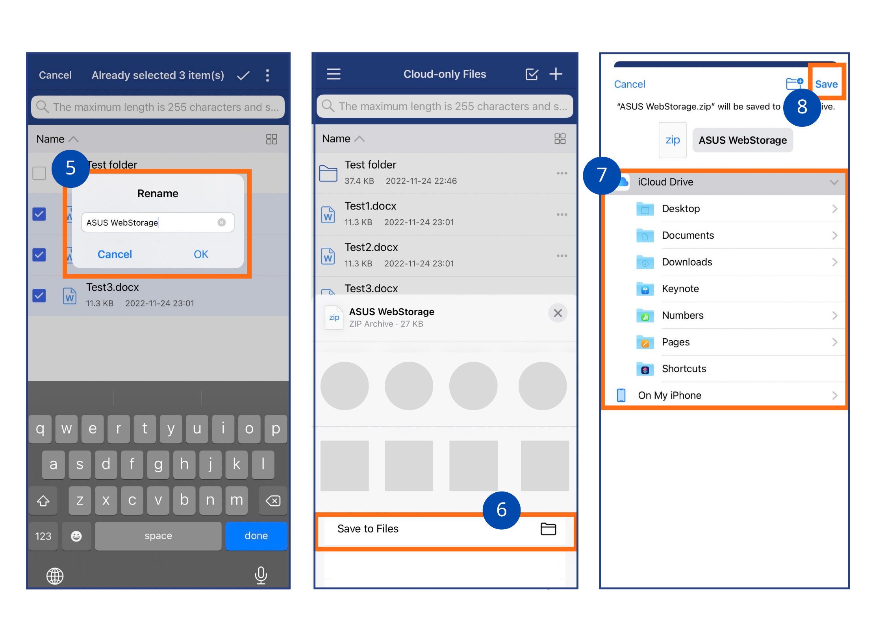The image size is (884, 625).
Task: Collapse the iCloud Drive location list
Action: (x=834, y=182)
